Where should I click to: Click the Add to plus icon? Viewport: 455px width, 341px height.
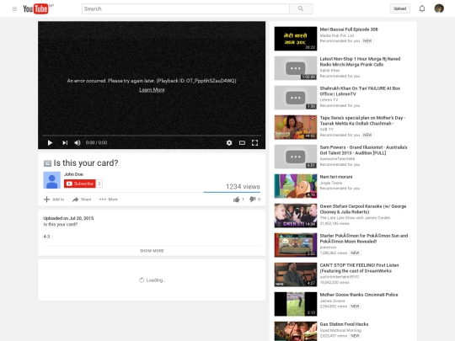click(x=46, y=200)
